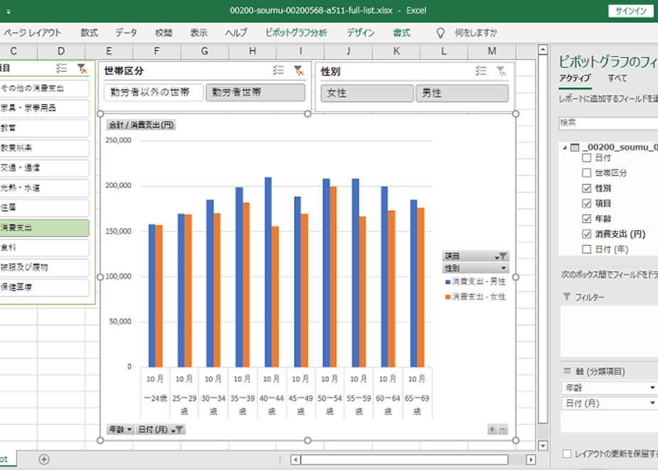Viewport: 658px width, 470px height.
Task: Clear the filter on the 世帯区分 slicer
Action: click(299, 70)
